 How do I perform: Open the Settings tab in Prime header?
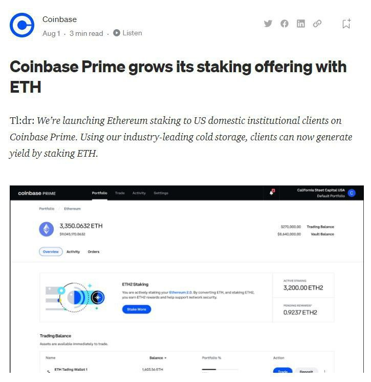[x=161, y=193]
